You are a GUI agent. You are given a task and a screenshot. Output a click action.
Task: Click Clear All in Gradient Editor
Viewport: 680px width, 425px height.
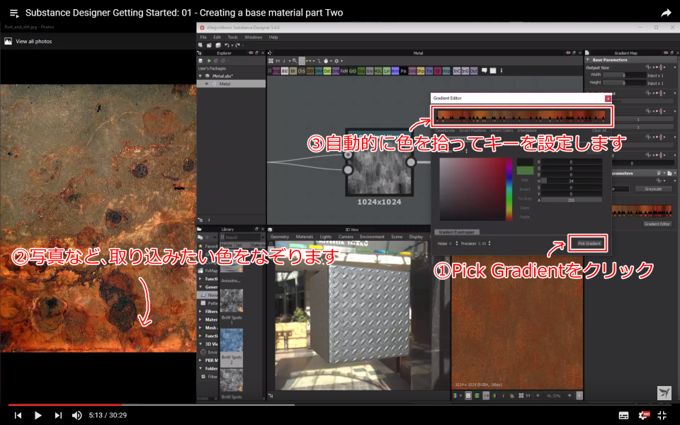click(x=599, y=130)
